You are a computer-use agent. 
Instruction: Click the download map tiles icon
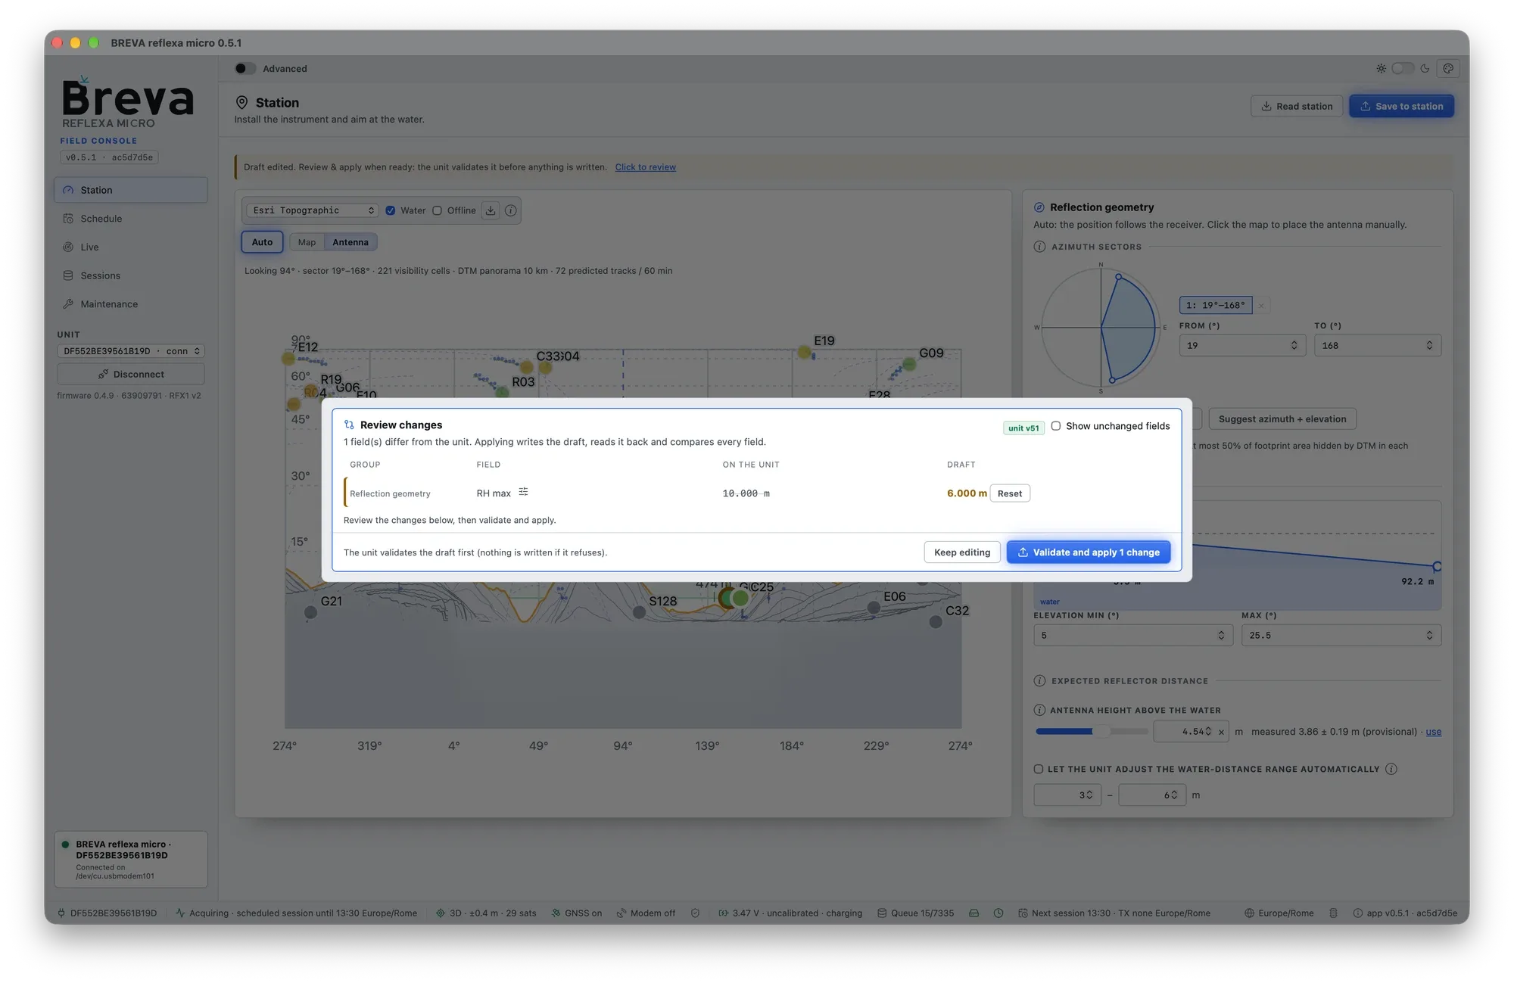coord(491,210)
